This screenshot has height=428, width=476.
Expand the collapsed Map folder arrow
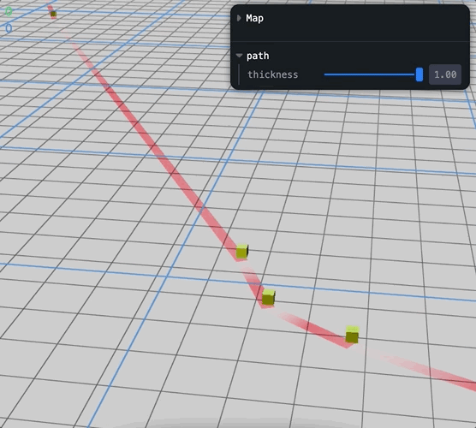(x=239, y=18)
